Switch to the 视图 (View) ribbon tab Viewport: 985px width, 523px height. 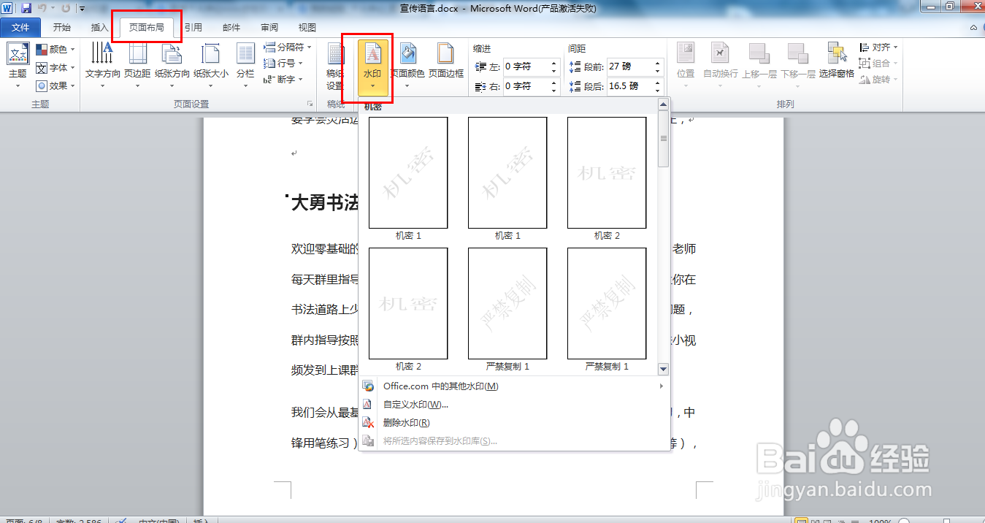pyautogui.click(x=306, y=26)
